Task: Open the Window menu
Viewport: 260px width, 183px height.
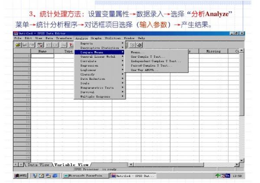Action: click(129, 38)
